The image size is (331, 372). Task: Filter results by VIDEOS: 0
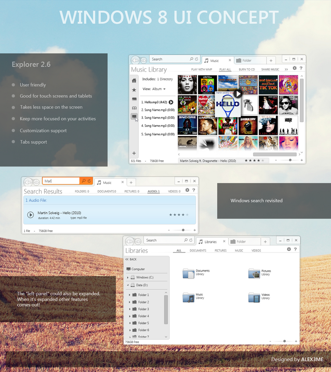pyautogui.click(x=174, y=191)
